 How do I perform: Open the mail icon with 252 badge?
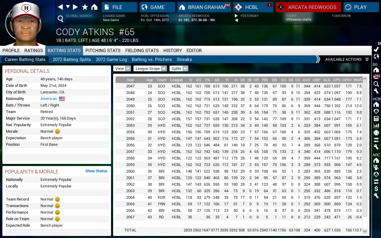pyautogui.click(x=377, y=77)
